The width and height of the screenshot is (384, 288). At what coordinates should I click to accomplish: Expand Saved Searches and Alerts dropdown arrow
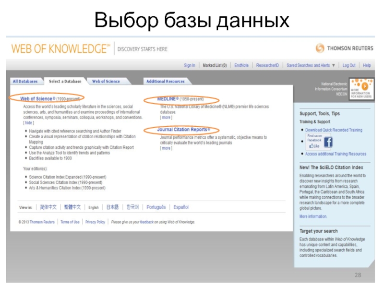pyautogui.click(x=333, y=65)
